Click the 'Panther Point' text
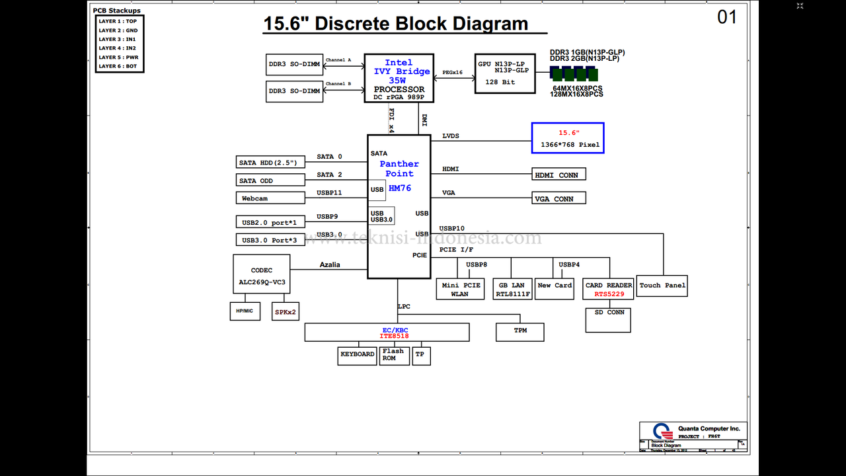This screenshot has height=476, width=846. click(399, 169)
